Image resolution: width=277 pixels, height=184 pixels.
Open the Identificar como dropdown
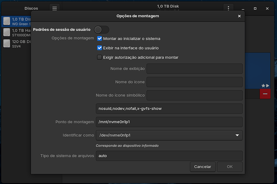click(169, 135)
